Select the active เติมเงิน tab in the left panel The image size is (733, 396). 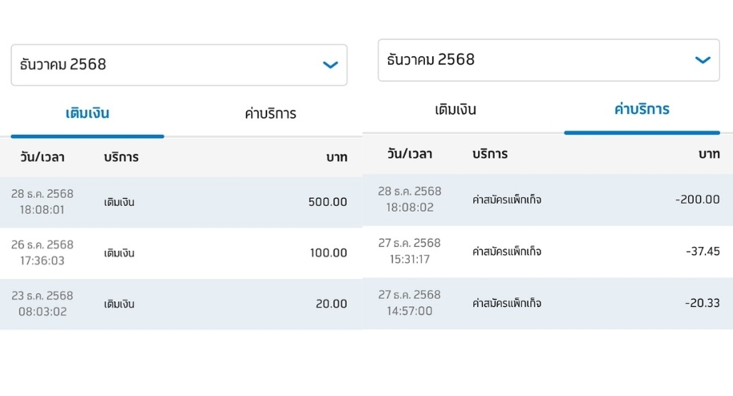point(87,113)
